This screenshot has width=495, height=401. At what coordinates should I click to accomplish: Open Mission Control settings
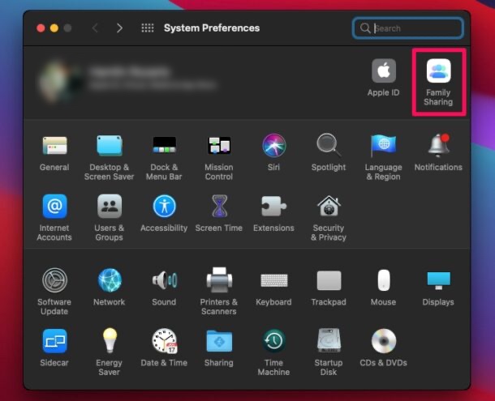(218, 147)
